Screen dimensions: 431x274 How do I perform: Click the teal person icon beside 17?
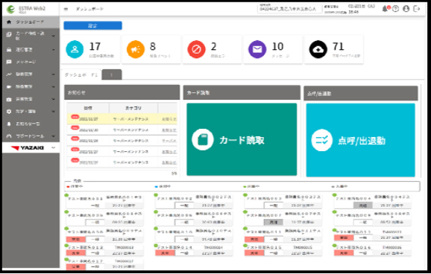point(75,49)
